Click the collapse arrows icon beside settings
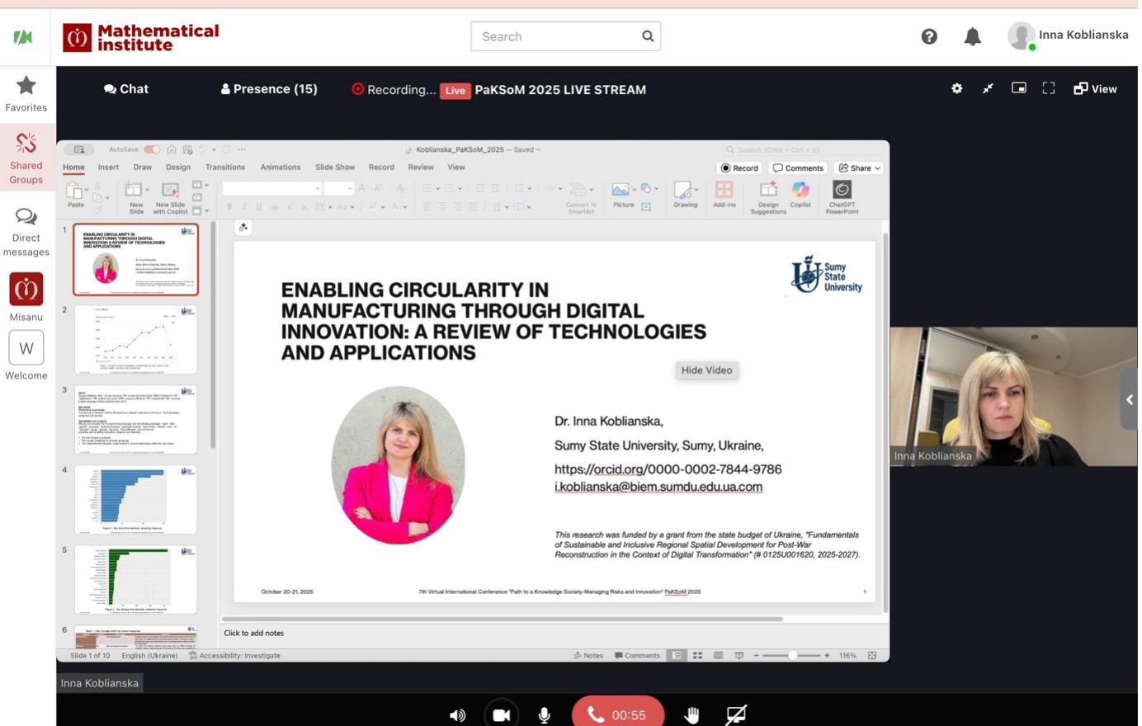The image size is (1142, 726). point(988,89)
